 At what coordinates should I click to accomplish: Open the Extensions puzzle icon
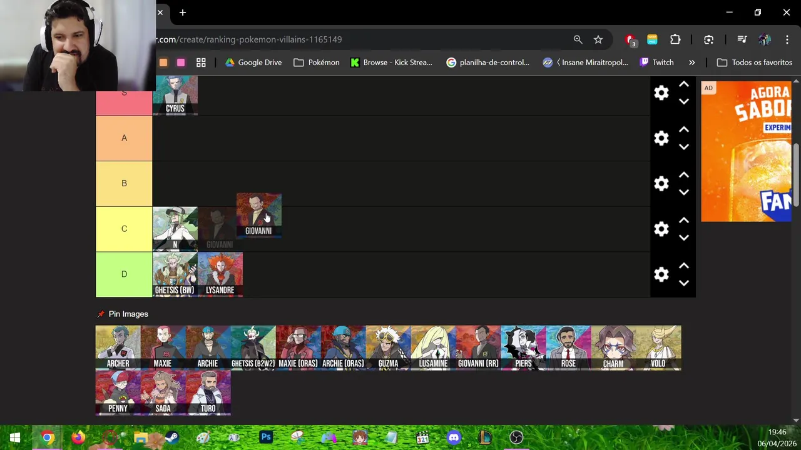pos(675,39)
